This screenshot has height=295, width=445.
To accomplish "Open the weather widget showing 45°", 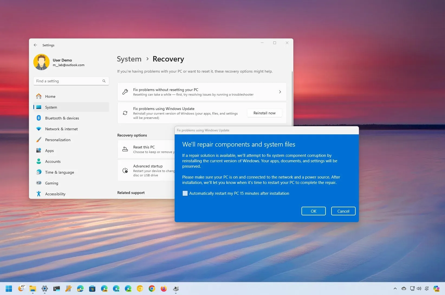I will (21, 288).
